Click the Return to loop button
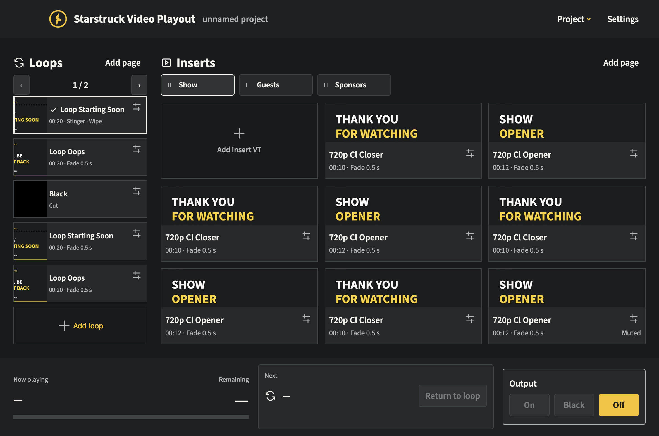The image size is (659, 436). [453, 396]
